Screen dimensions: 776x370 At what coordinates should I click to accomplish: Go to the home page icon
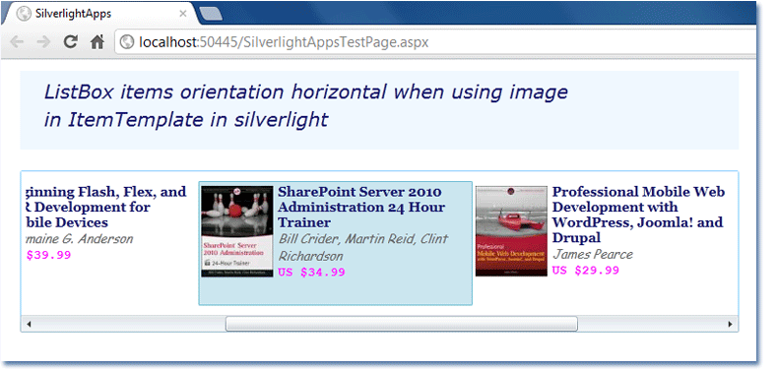(97, 42)
